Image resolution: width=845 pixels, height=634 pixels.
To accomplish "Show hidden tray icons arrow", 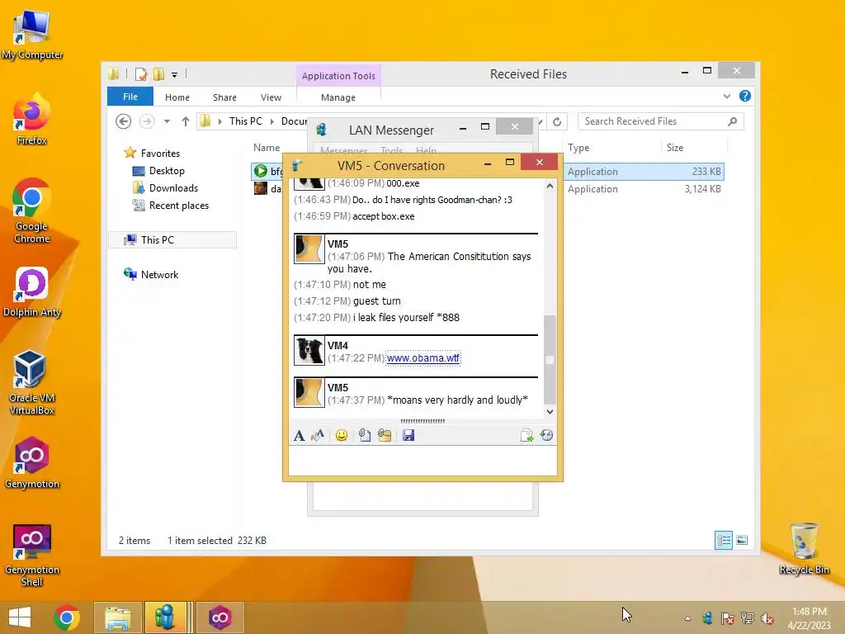I will 687,618.
